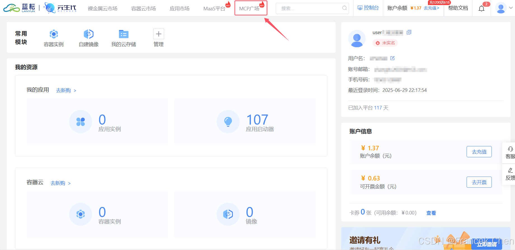Click the 去充值 button in 账户信息
Image resolution: width=515 pixels, height=250 pixels.
(479, 152)
